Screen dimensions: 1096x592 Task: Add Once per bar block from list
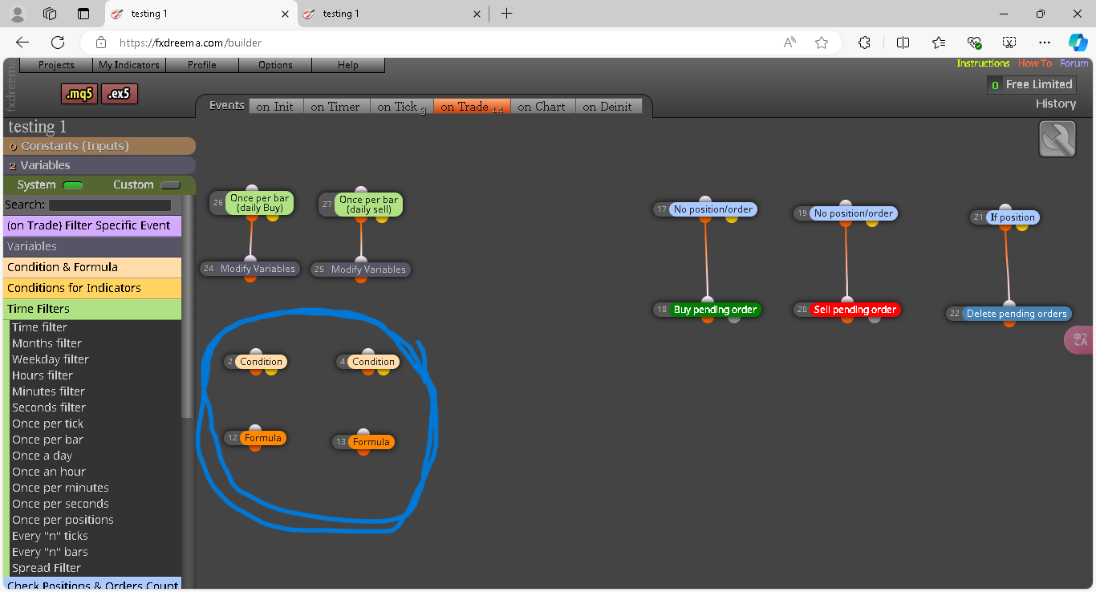click(47, 440)
